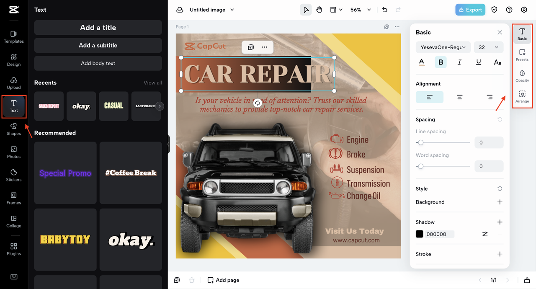Image resolution: width=536 pixels, height=289 pixels.
Task: Open the Plugins sidebar panel
Action: click(x=14, y=249)
